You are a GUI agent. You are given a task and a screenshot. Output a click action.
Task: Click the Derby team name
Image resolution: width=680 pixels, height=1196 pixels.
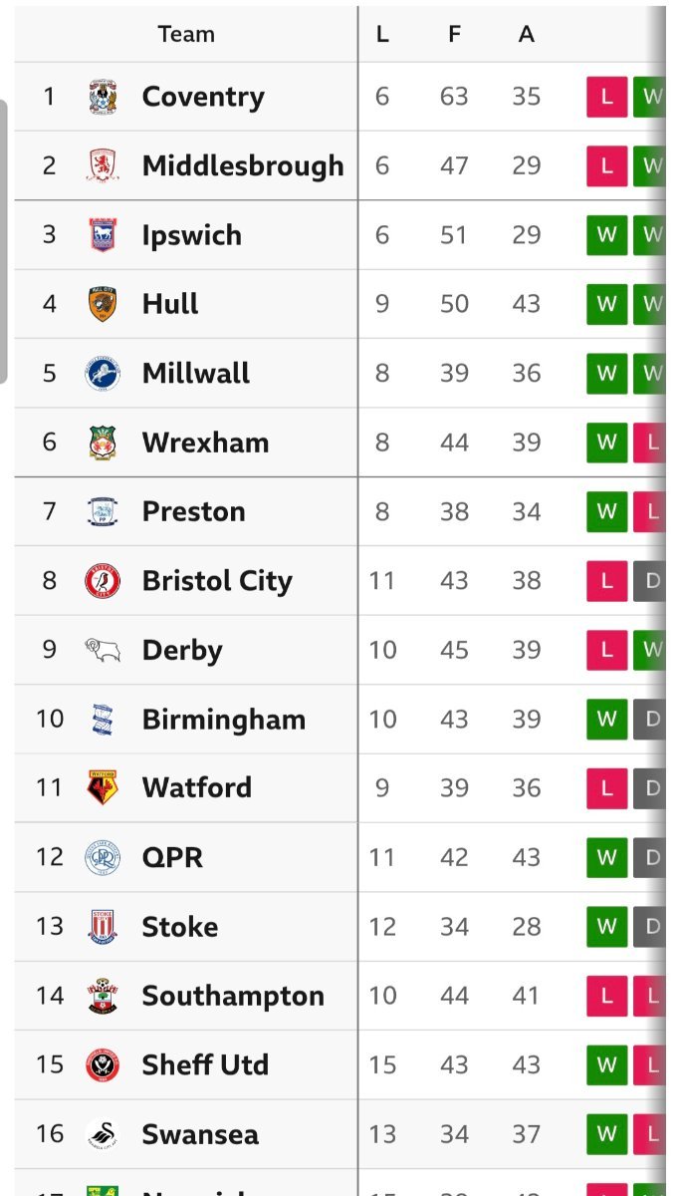182,650
